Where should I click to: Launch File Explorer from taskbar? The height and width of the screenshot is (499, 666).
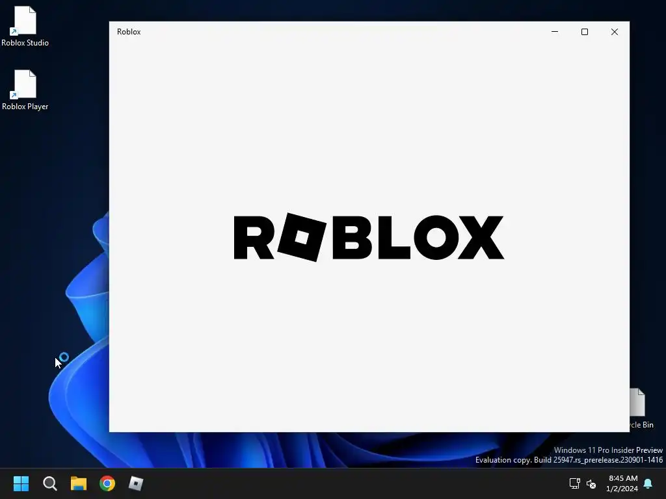click(x=79, y=483)
